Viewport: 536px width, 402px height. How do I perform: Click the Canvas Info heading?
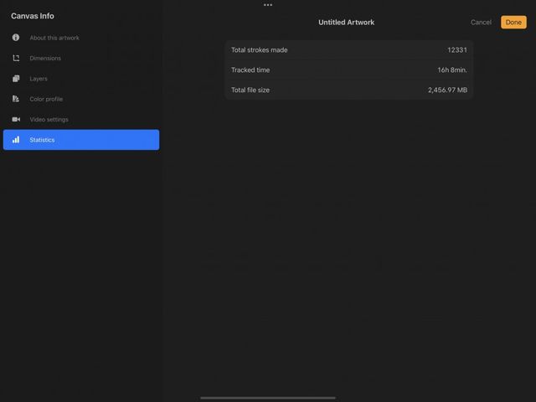pyautogui.click(x=33, y=16)
